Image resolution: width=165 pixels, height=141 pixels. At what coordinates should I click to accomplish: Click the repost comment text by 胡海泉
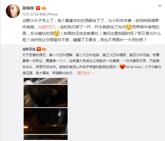point(92,30)
